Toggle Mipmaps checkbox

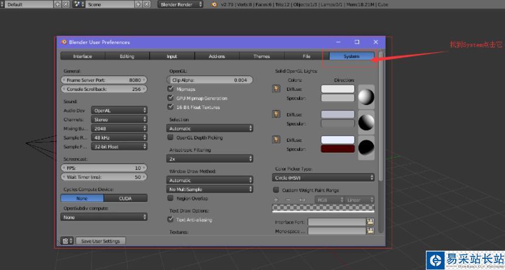[x=170, y=89]
